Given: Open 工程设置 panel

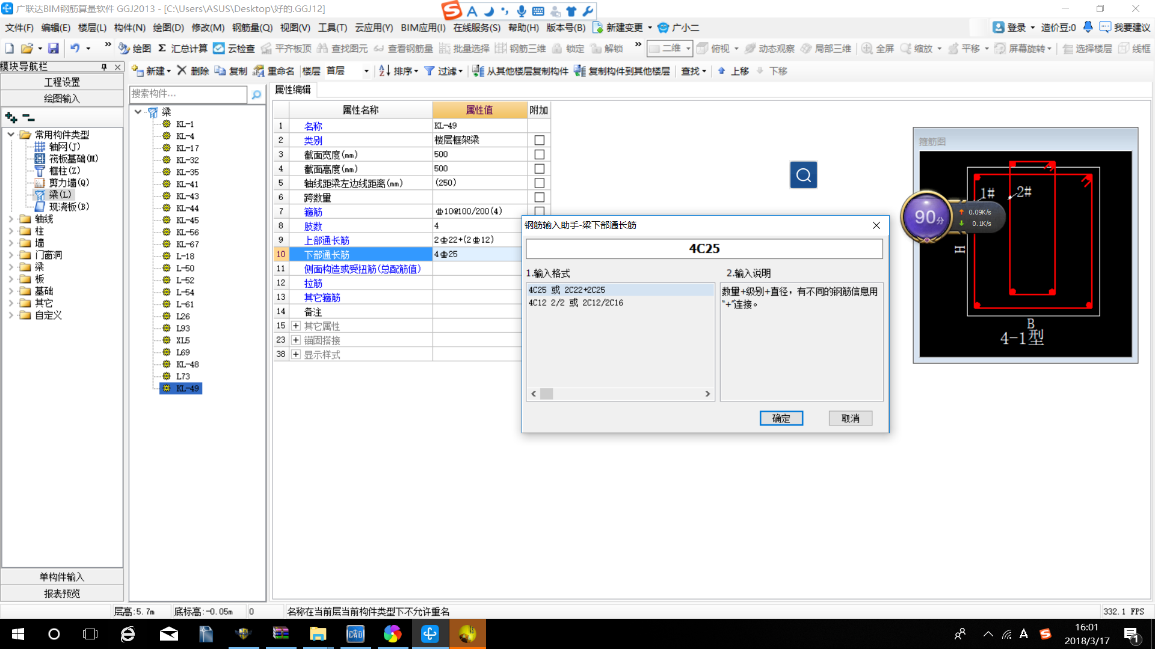Looking at the screenshot, I should point(62,82).
